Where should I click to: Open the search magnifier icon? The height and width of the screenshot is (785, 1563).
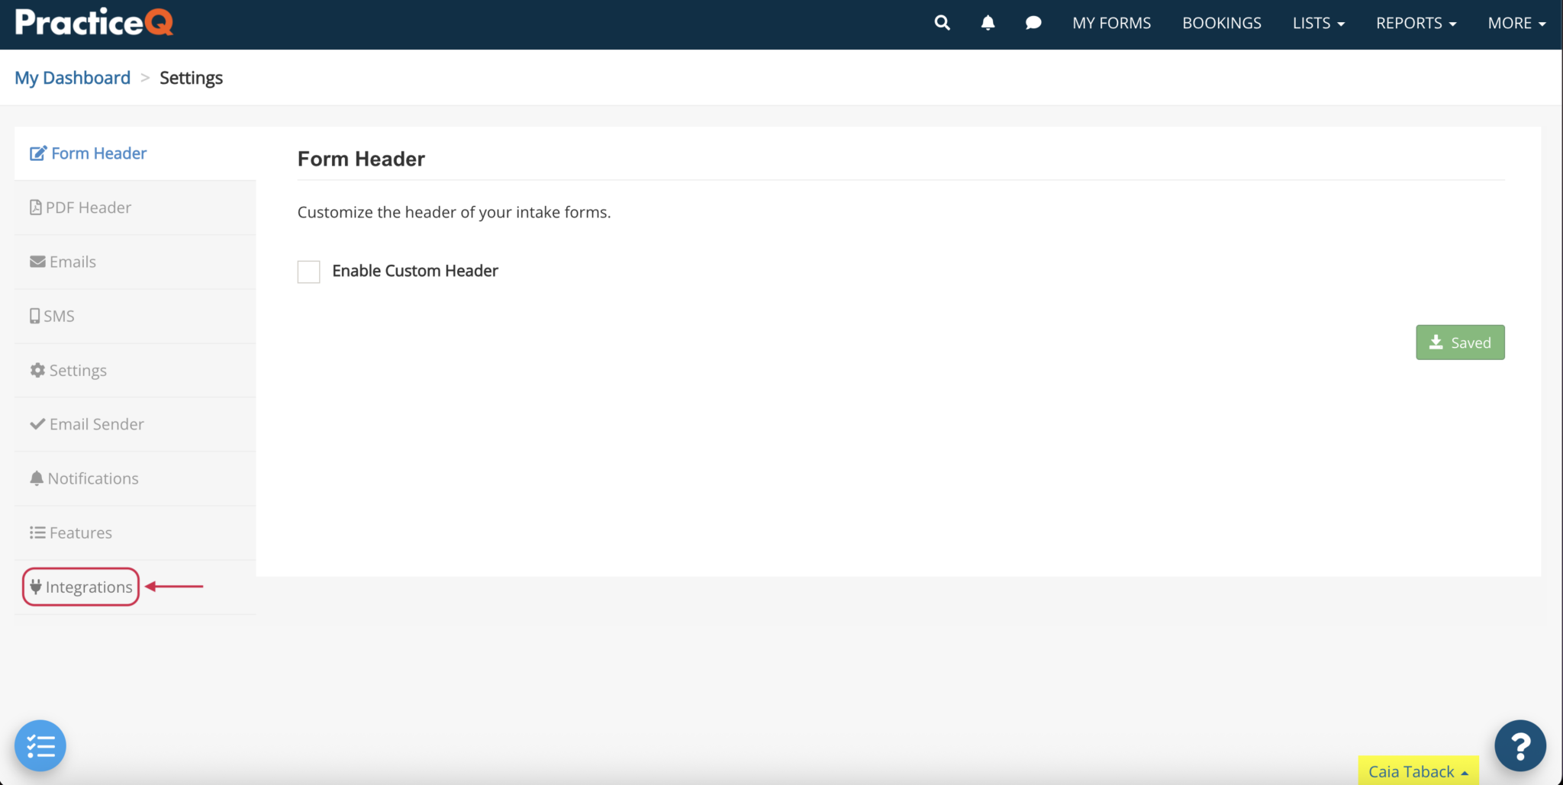click(x=941, y=23)
